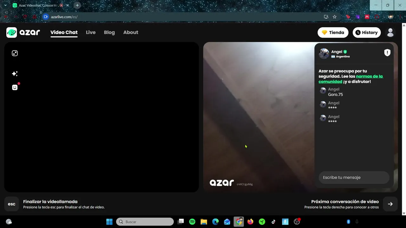Go to the Live tab
Viewport: 406px width, 228px height.
[91, 32]
